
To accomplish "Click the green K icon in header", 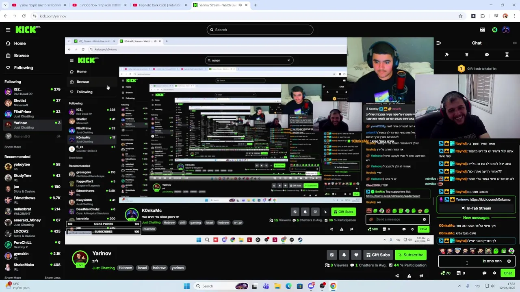I will [494, 30].
